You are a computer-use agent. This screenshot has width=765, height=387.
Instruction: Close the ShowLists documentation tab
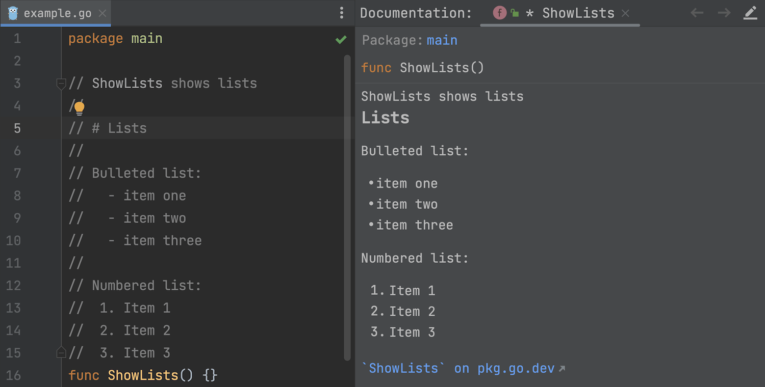626,13
